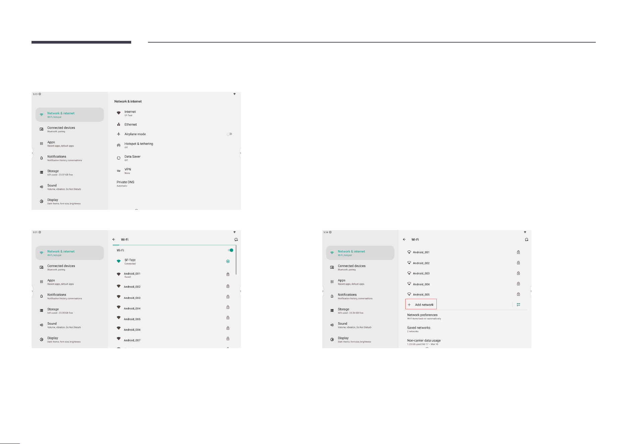This screenshot has height=444, width=628.
Task: Click the Data Saver circle icon
Action: (x=118, y=158)
